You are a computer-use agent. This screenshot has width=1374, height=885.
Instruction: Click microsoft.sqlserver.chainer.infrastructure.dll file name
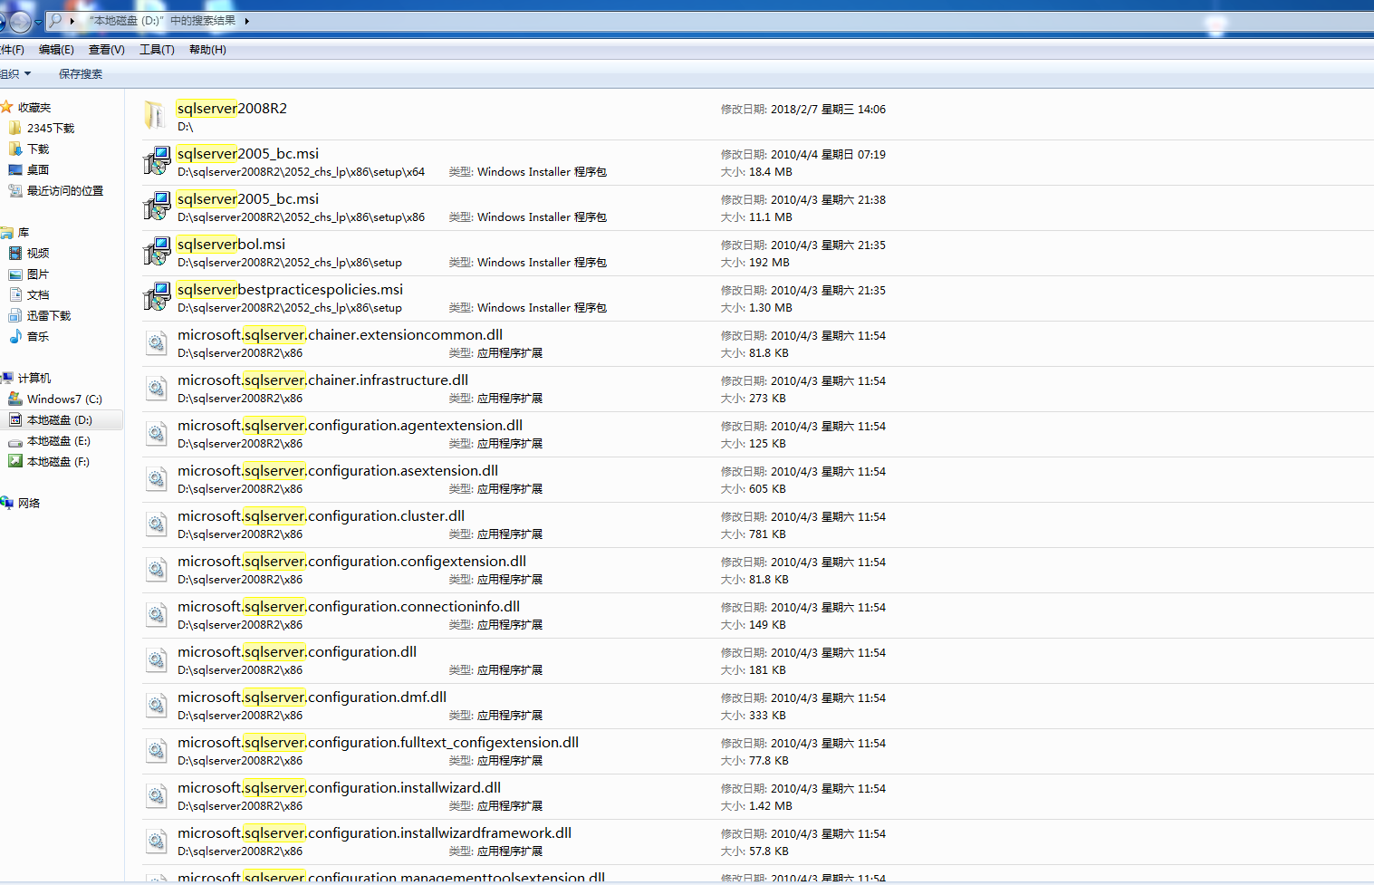click(x=322, y=380)
